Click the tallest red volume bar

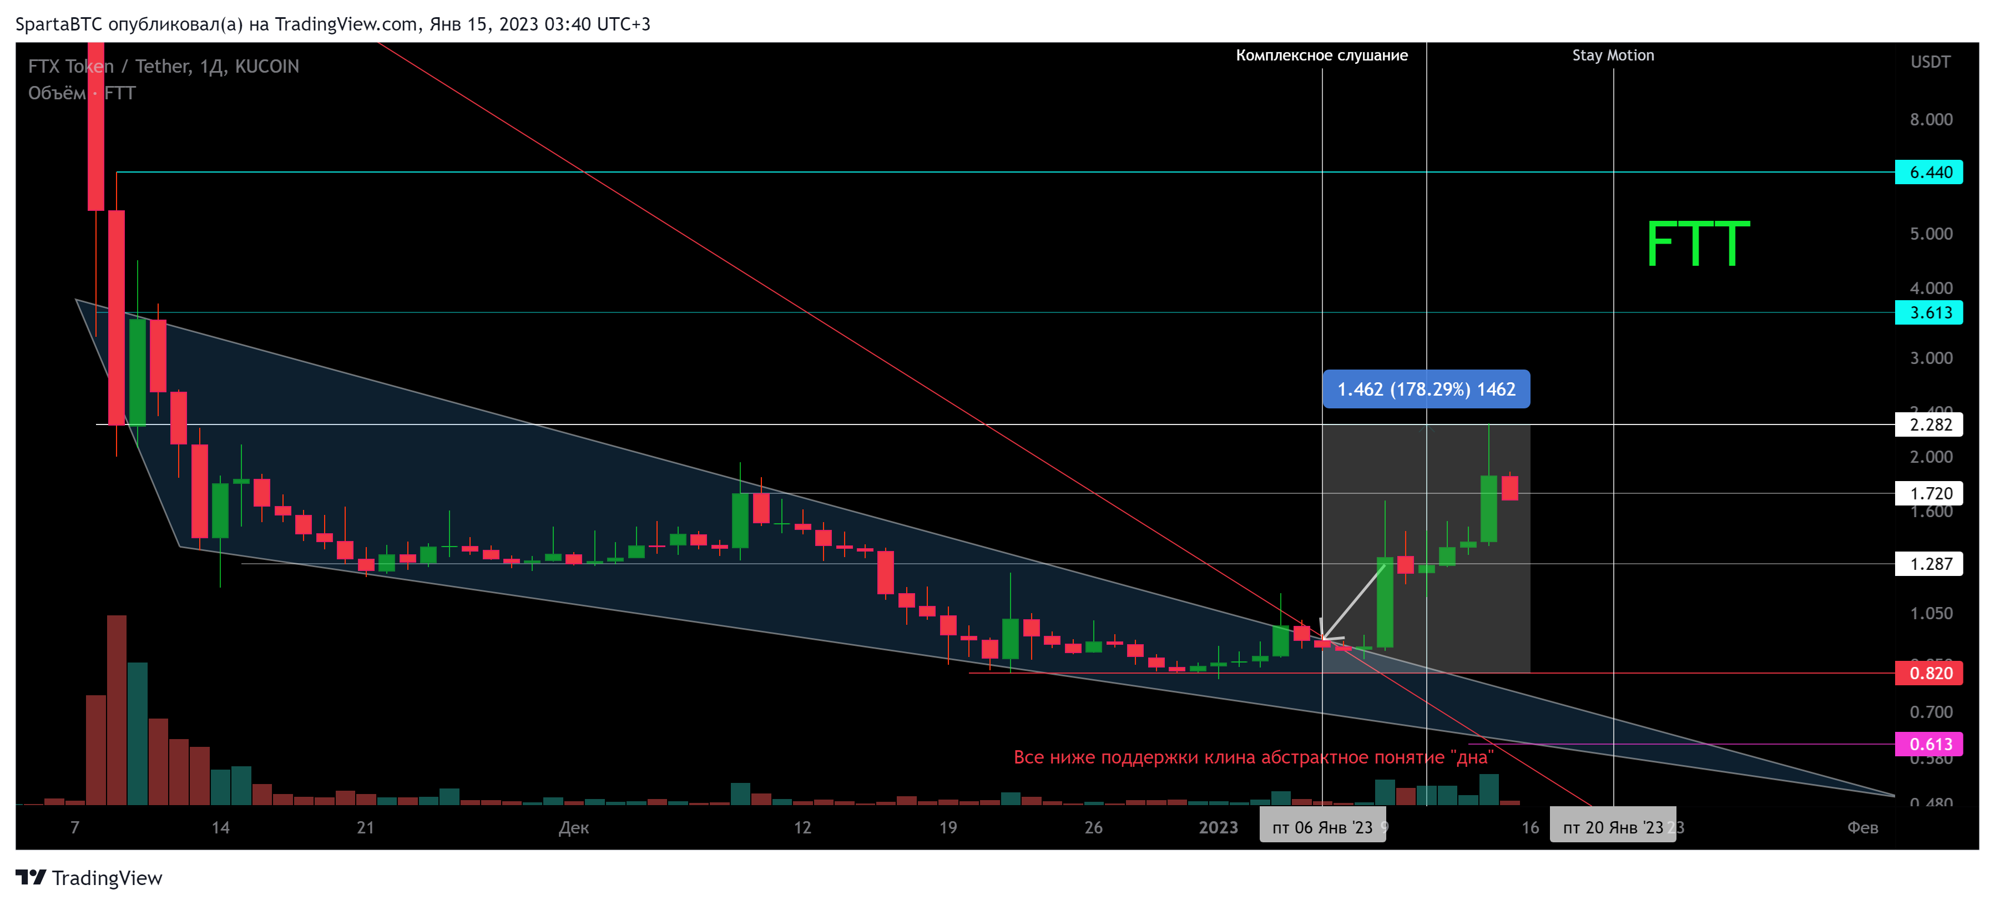117,710
